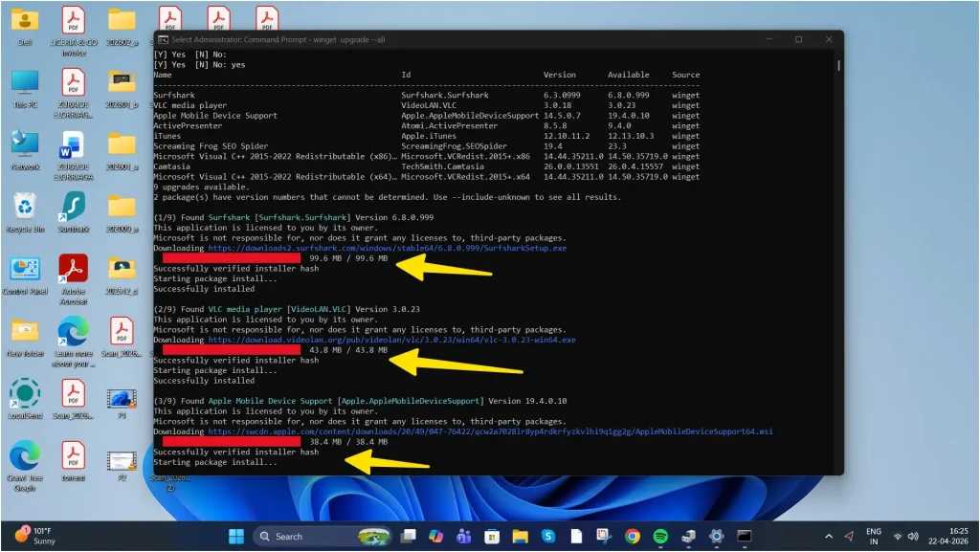
Task: Open the AppleMobileDeviceSupport64.msi download URL
Action: tap(491, 431)
